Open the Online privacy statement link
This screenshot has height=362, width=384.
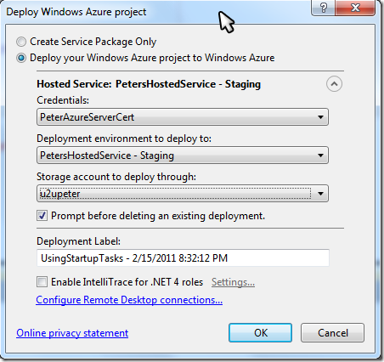coord(72,333)
